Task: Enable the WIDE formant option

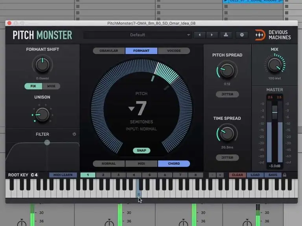Action: point(51,86)
